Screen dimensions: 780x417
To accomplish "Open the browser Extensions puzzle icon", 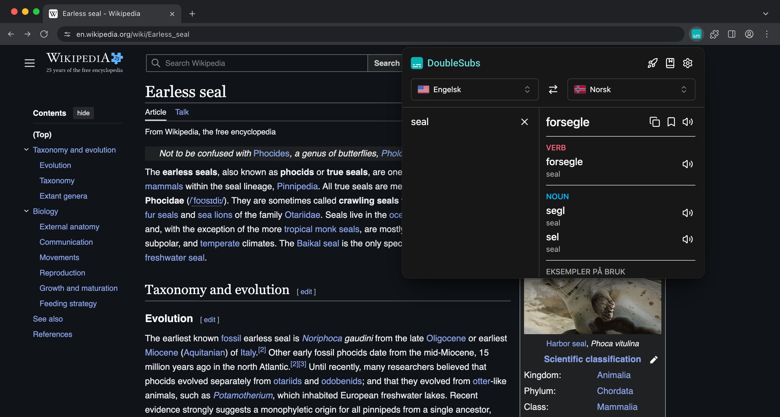I will [714, 34].
